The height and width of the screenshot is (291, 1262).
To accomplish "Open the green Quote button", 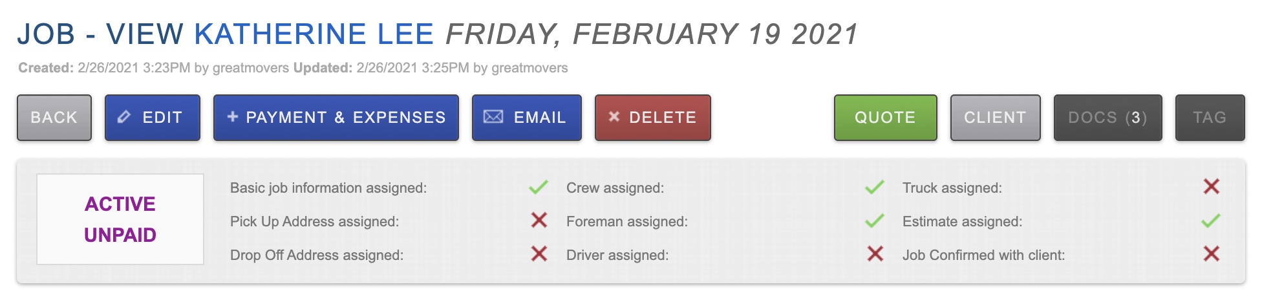I will [x=885, y=118].
